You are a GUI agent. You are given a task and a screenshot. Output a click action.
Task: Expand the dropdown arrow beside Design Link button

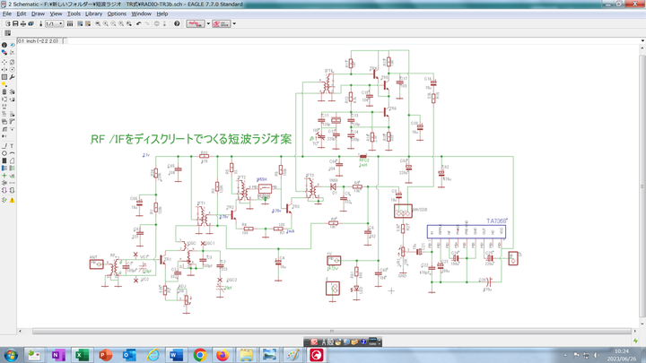(208, 23)
